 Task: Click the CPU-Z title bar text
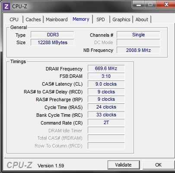point(19,6)
